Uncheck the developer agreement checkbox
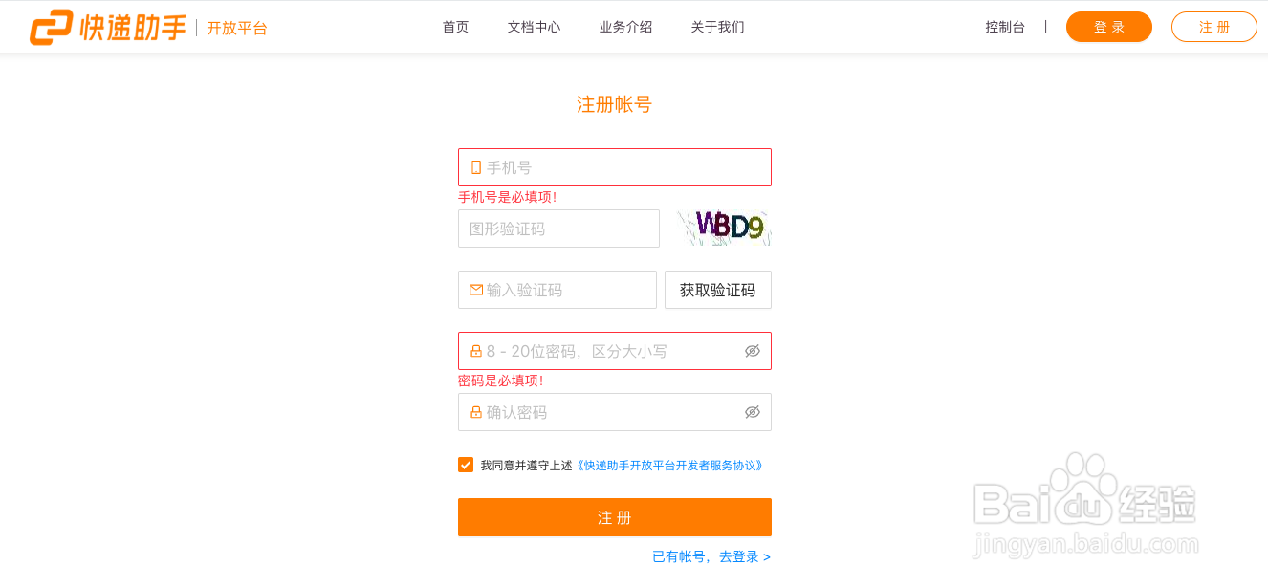 click(466, 465)
